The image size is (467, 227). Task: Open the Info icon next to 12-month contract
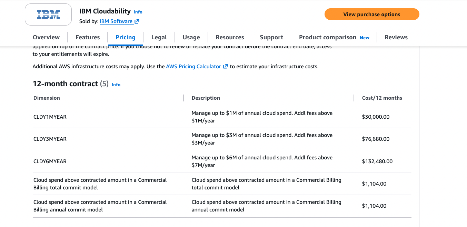pos(116,85)
